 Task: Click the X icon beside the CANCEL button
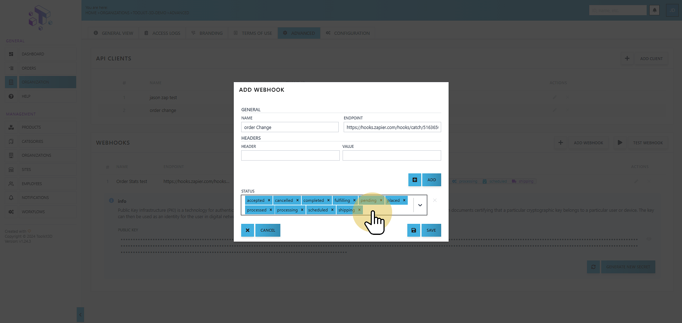coord(248,230)
